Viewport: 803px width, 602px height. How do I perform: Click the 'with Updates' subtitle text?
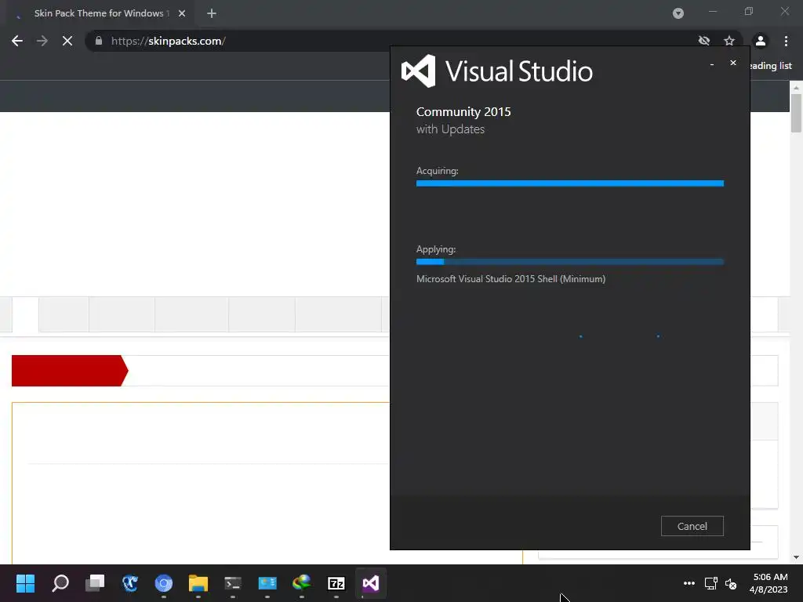450,129
